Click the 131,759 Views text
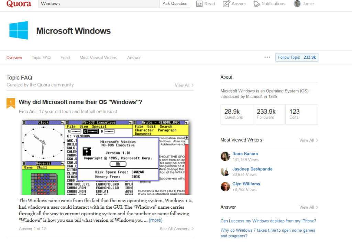 (245, 159)
